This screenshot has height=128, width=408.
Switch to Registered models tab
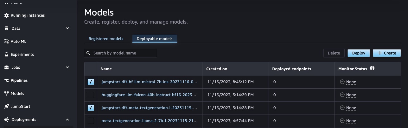[x=106, y=39]
